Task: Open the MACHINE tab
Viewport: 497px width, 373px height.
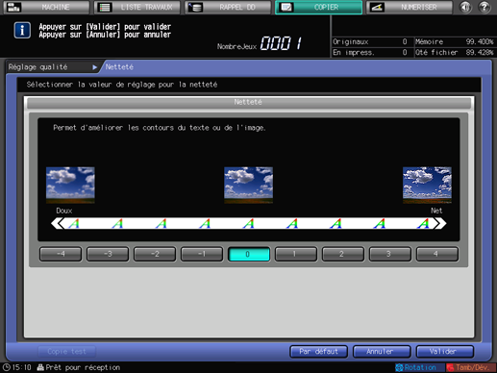Action: point(46,7)
